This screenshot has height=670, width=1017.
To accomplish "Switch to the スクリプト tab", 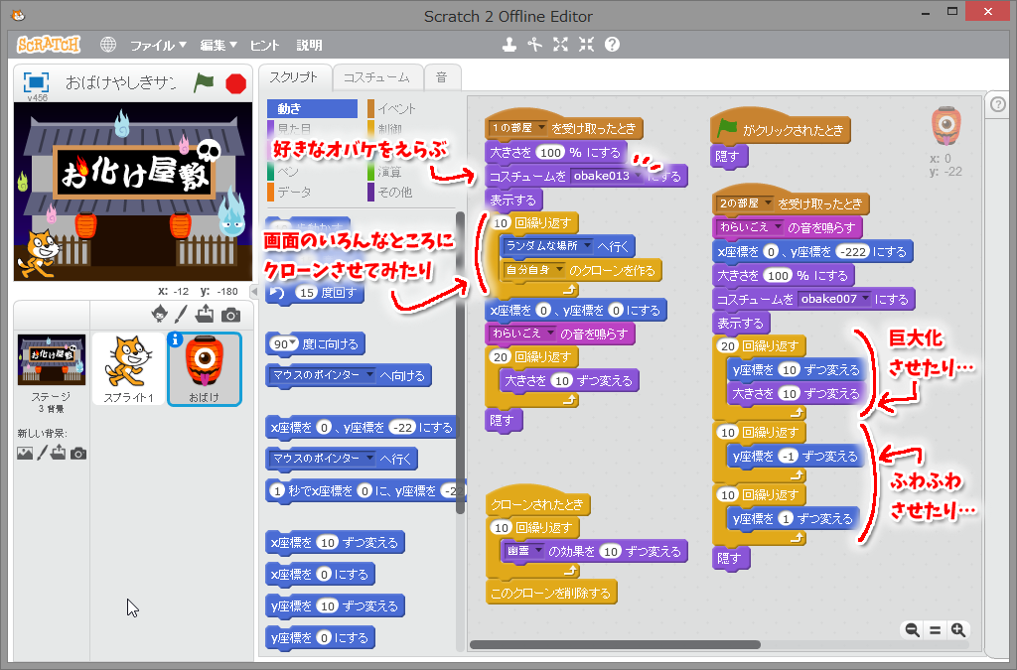I will [x=294, y=77].
